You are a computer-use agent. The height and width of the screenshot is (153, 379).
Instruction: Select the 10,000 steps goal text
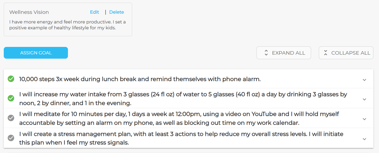(x=140, y=79)
